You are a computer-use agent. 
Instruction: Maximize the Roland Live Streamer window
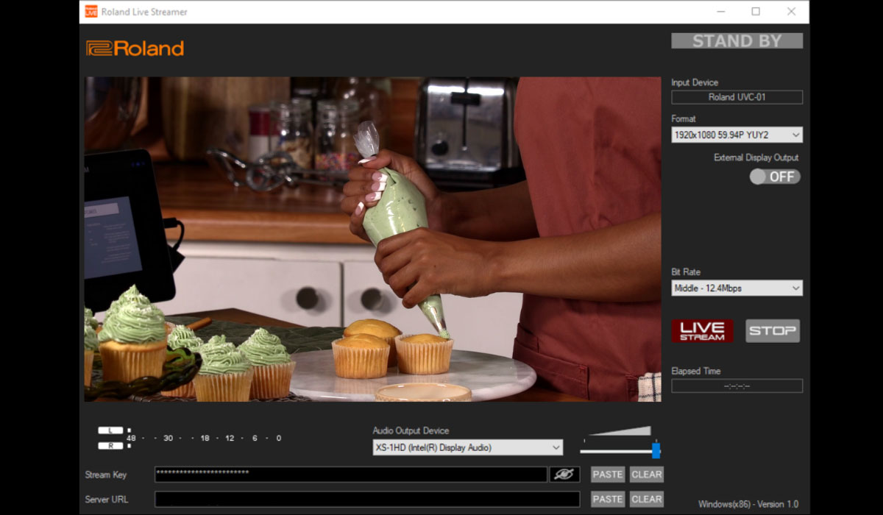coord(756,12)
